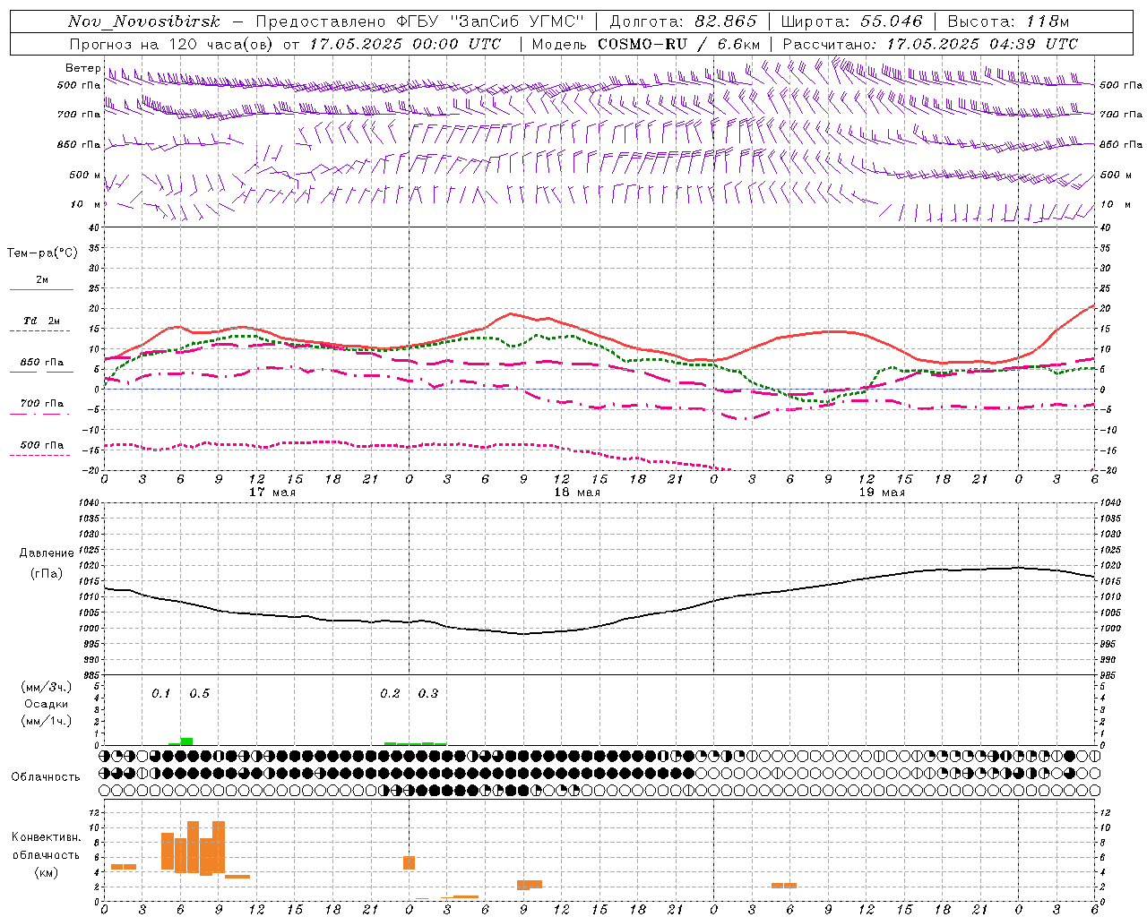The height and width of the screenshot is (917, 1147).
Task: Click the '19 мая' date label
Action: 881,493
